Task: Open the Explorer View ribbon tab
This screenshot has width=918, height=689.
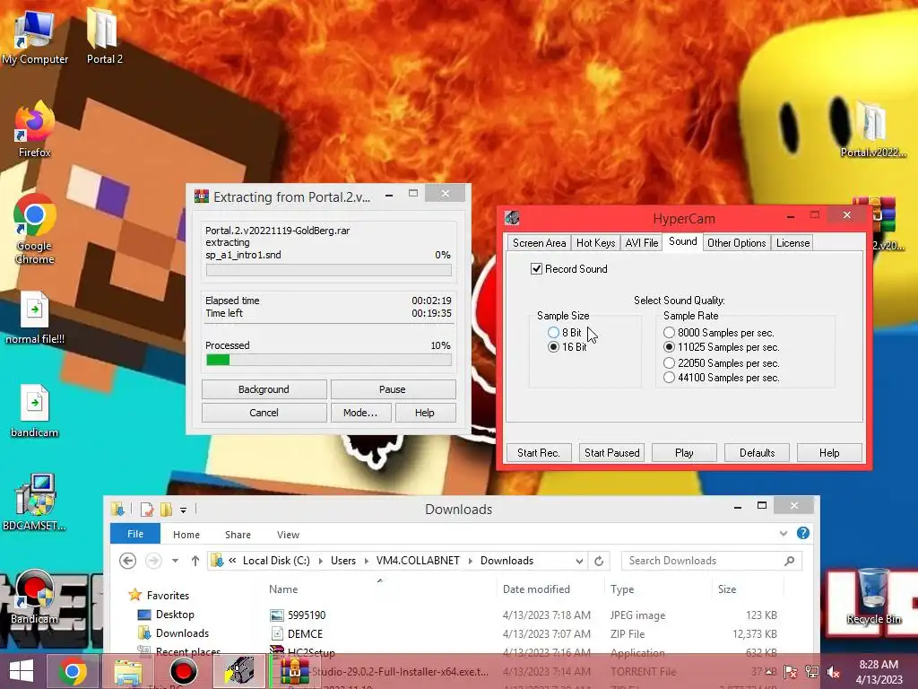Action: (288, 535)
